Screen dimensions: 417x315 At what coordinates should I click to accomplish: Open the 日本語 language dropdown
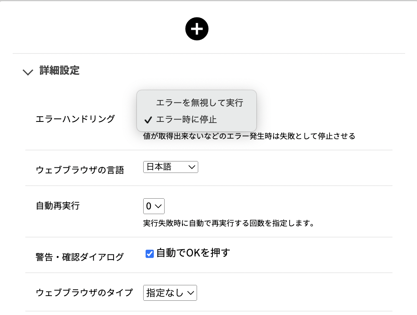(x=171, y=167)
